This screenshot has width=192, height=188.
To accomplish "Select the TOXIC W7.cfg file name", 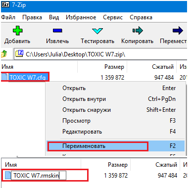I will [27, 77].
